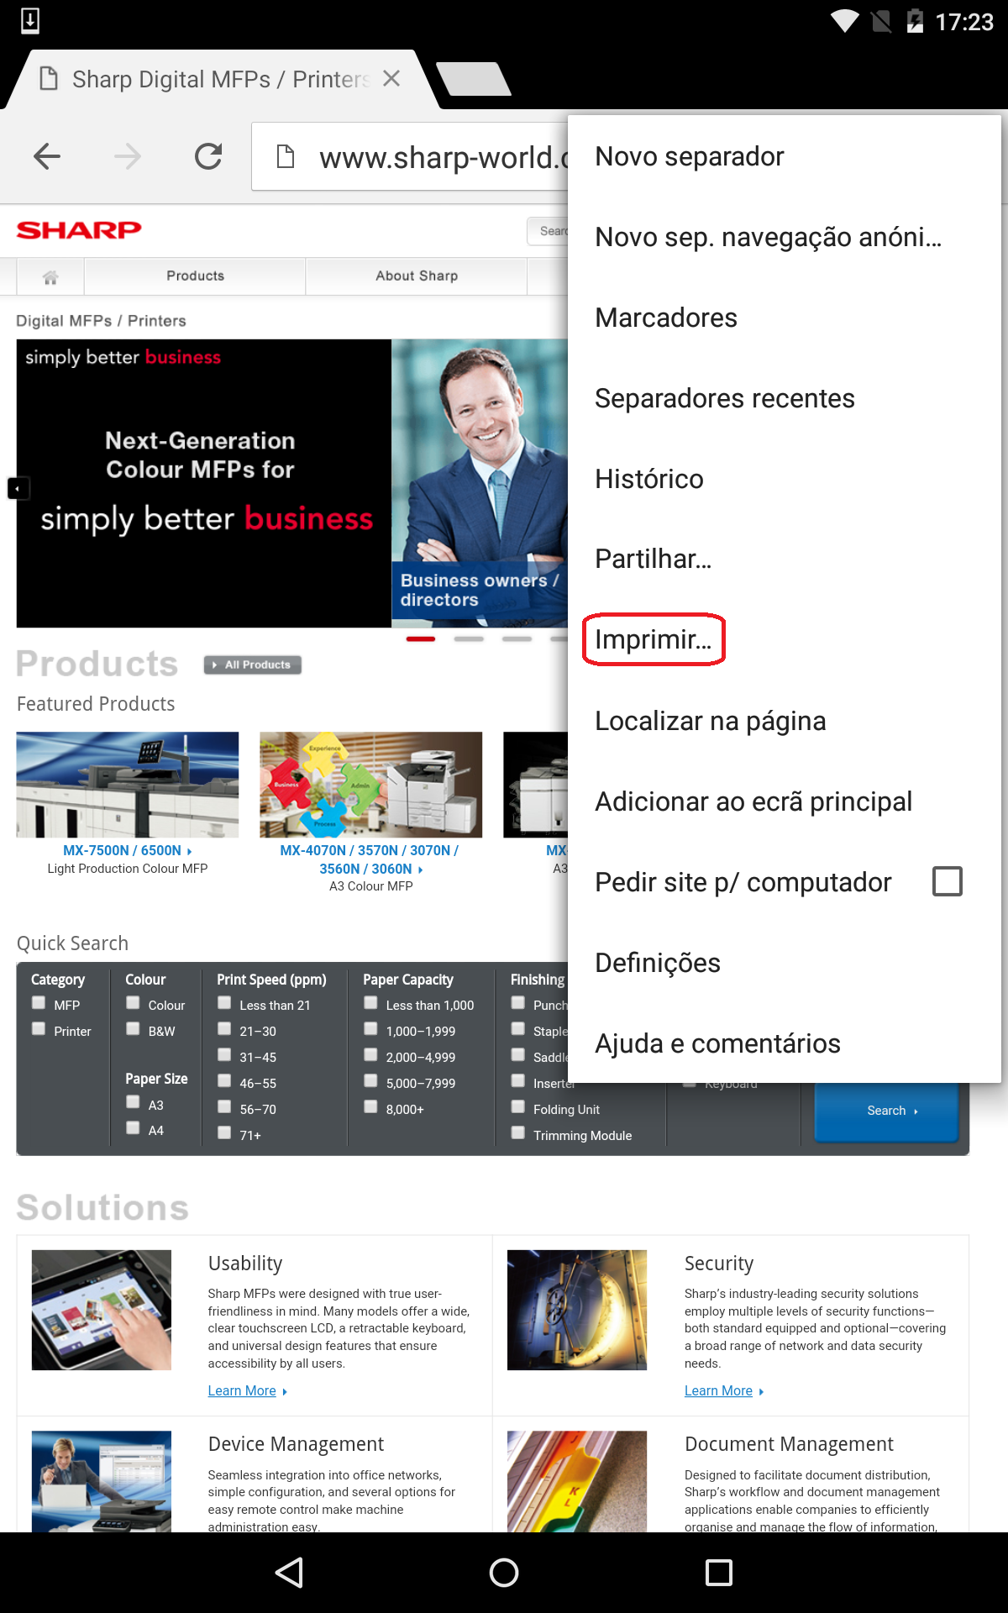
Task: Tap the Android recent apps button
Action: pos(719,1573)
